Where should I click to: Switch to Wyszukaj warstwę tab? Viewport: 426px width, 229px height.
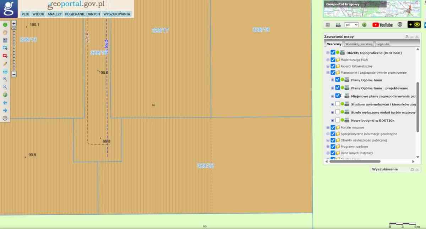point(359,44)
